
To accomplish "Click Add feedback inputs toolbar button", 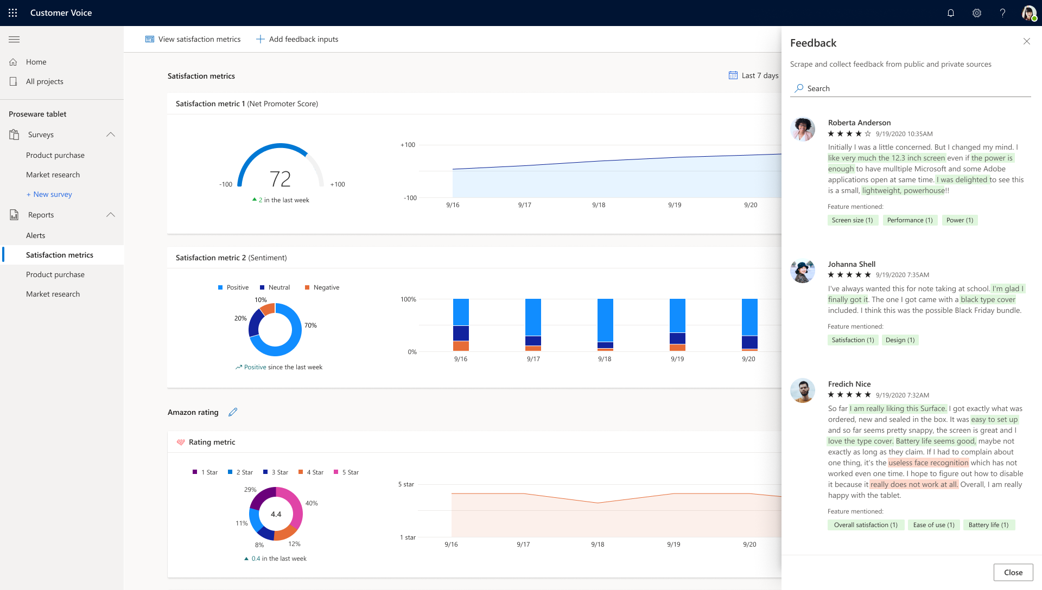I will 297,39.
